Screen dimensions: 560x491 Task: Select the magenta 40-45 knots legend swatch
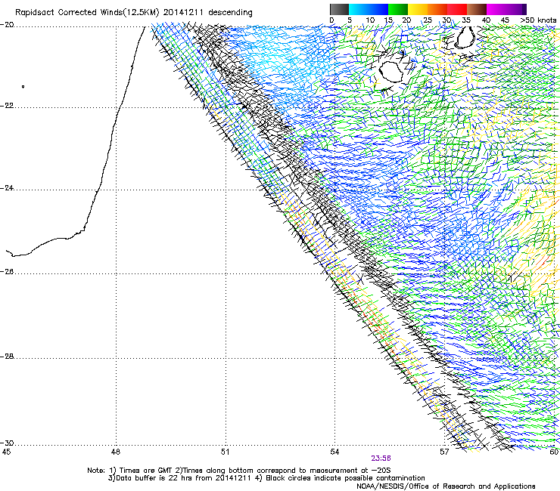click(496, 9)
